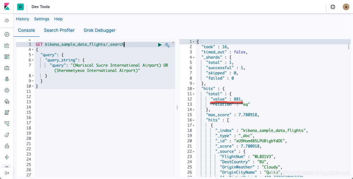Viewport: 353px width, 179px height.
Task: Open SIEM lock icon in sidebar
Action: tap(7, 146)
